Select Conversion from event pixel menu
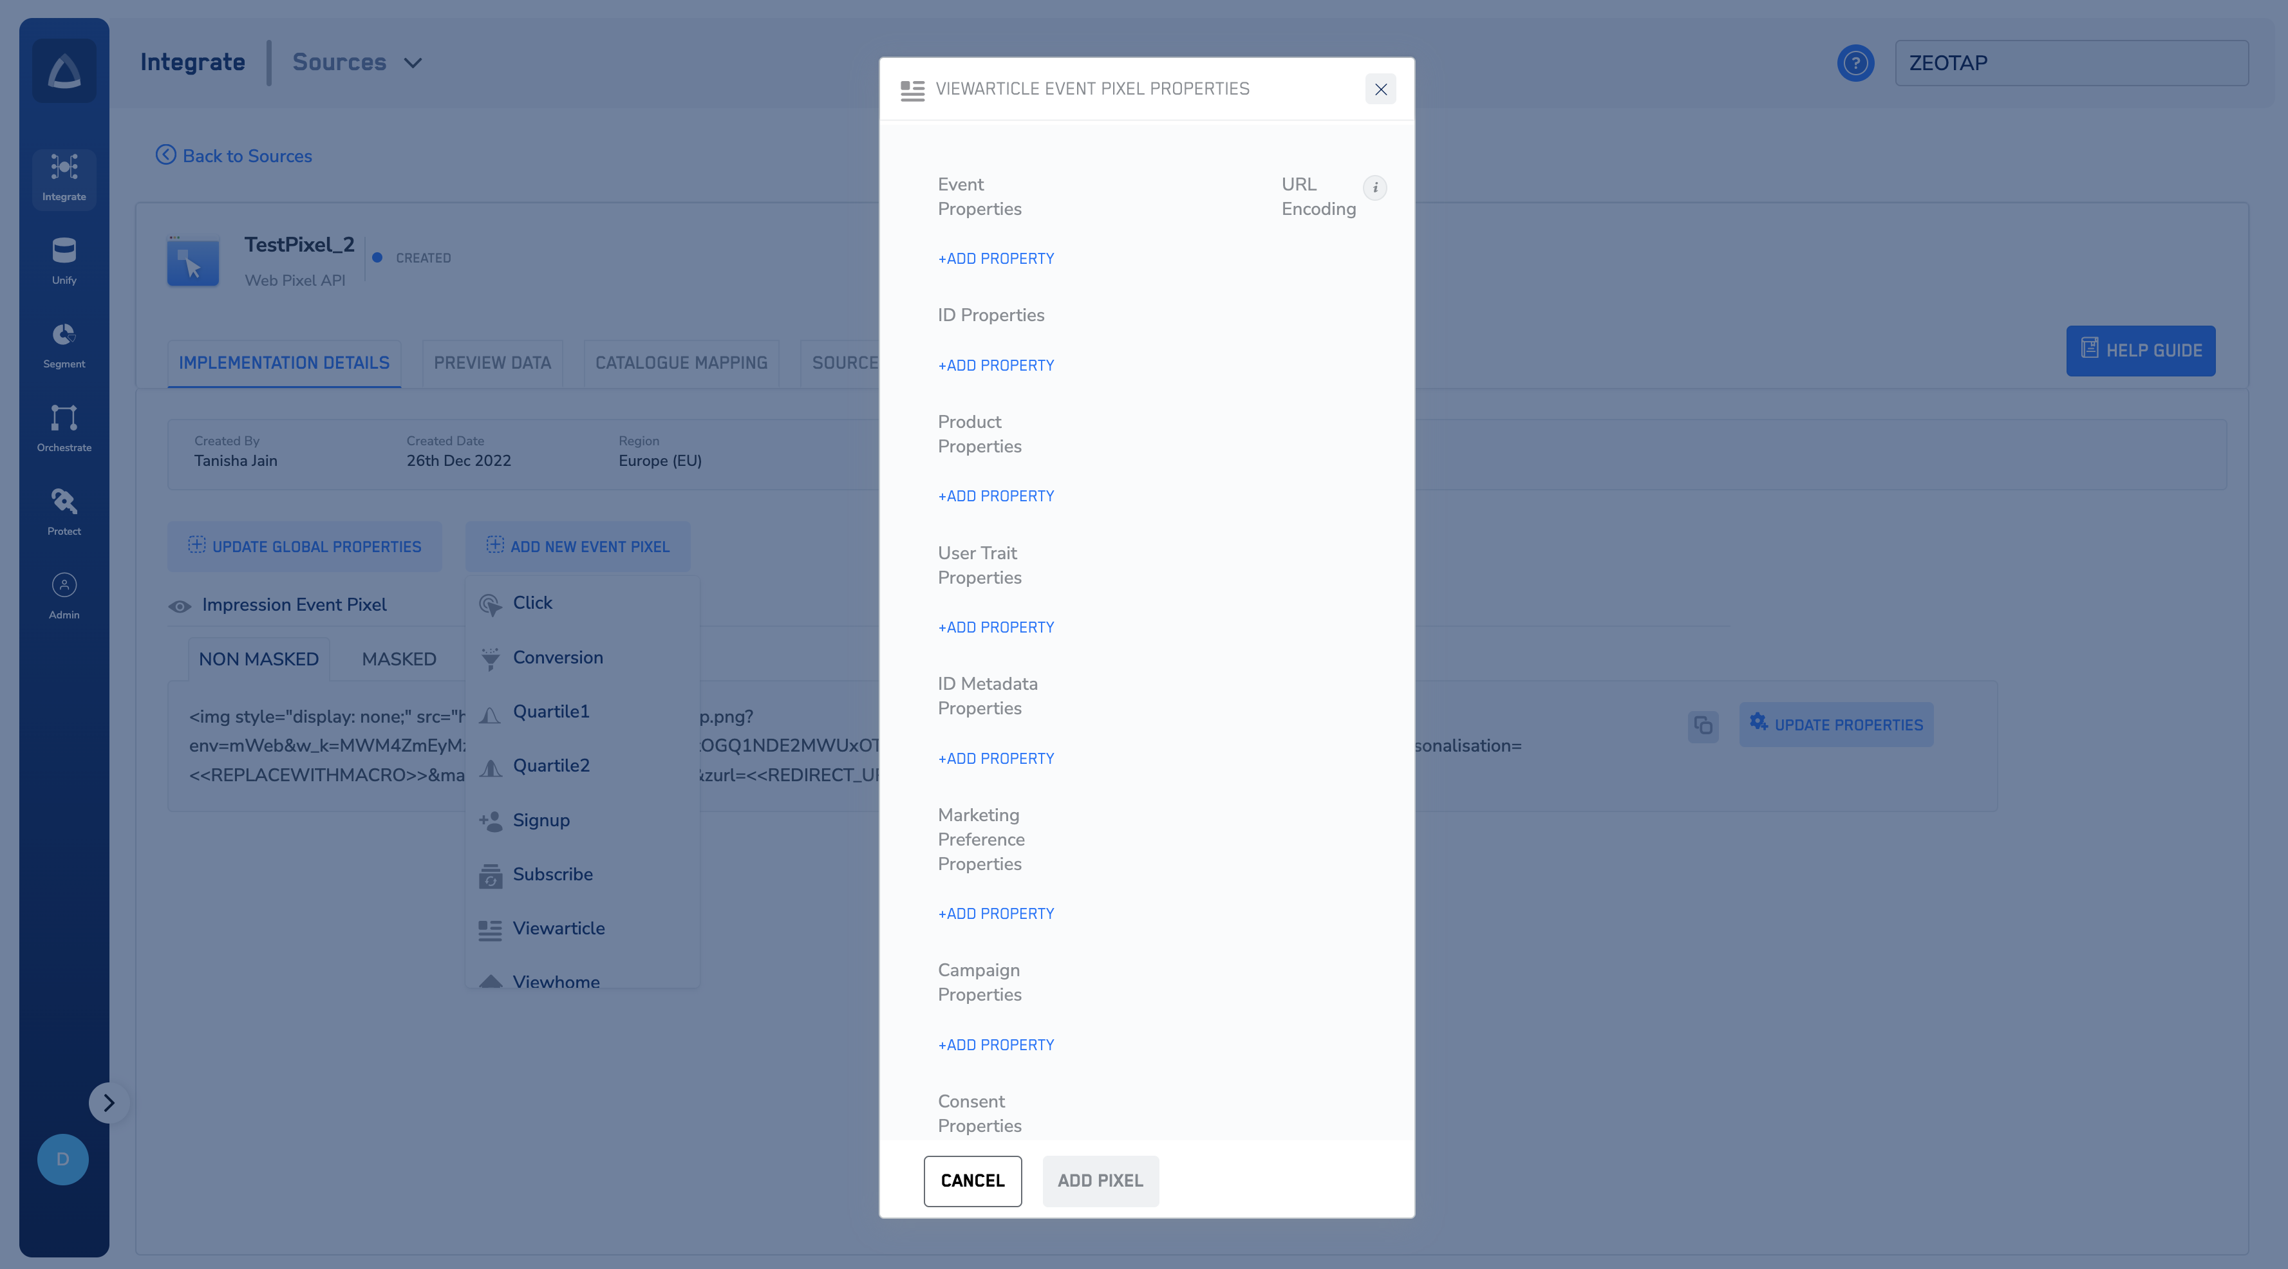2288x1269 pixels. pos(557,657)
